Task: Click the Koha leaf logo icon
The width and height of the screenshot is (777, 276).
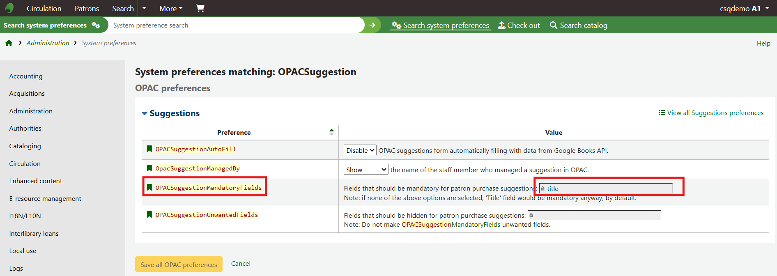Action: pyautogui.click(x=9, y=8)
